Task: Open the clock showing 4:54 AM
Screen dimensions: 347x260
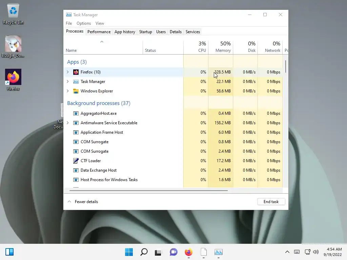Action: [x=333, y=252]
